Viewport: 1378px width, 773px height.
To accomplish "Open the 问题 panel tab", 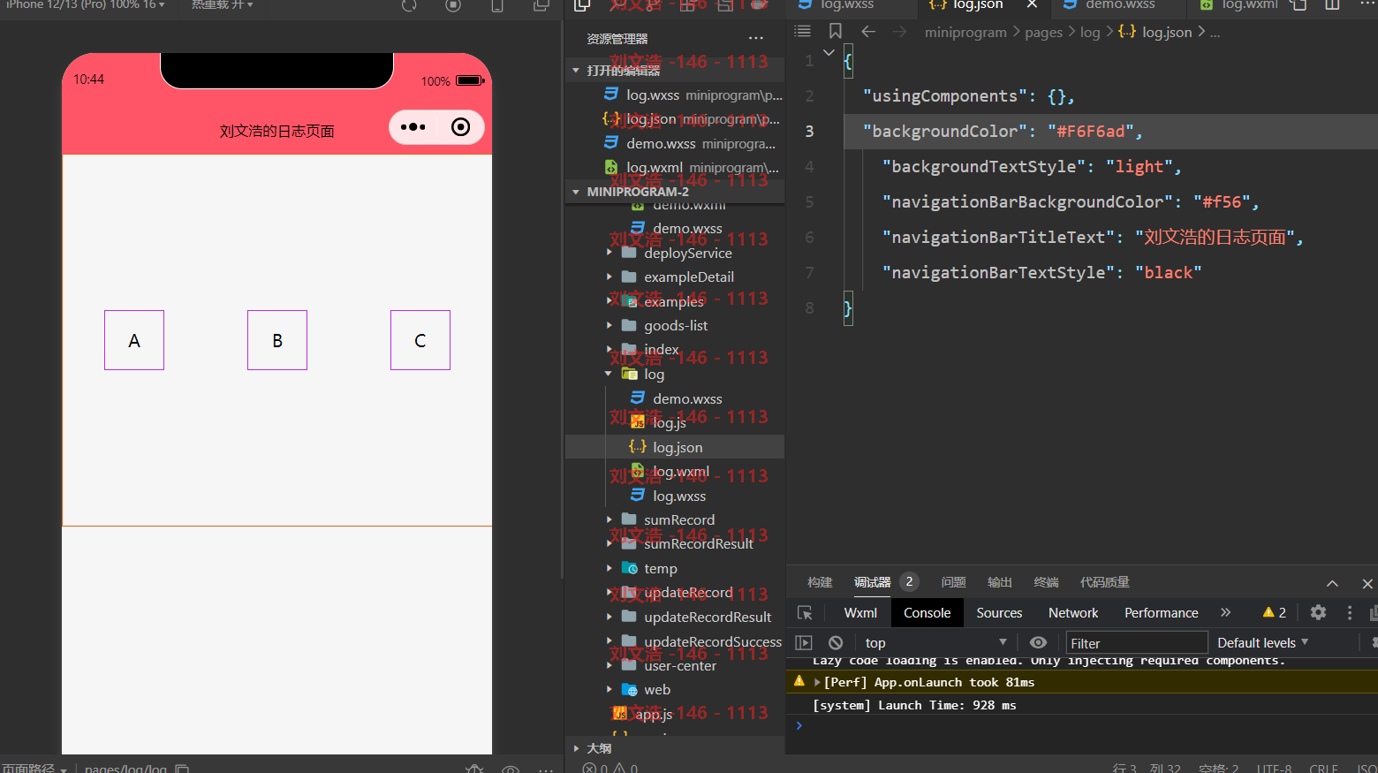I will pyautogui.click(x=953, y=582).
